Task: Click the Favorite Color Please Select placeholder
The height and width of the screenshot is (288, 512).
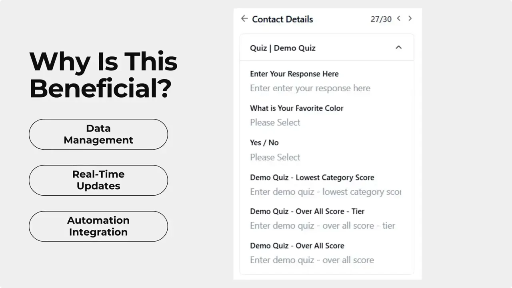Action: 275,122
